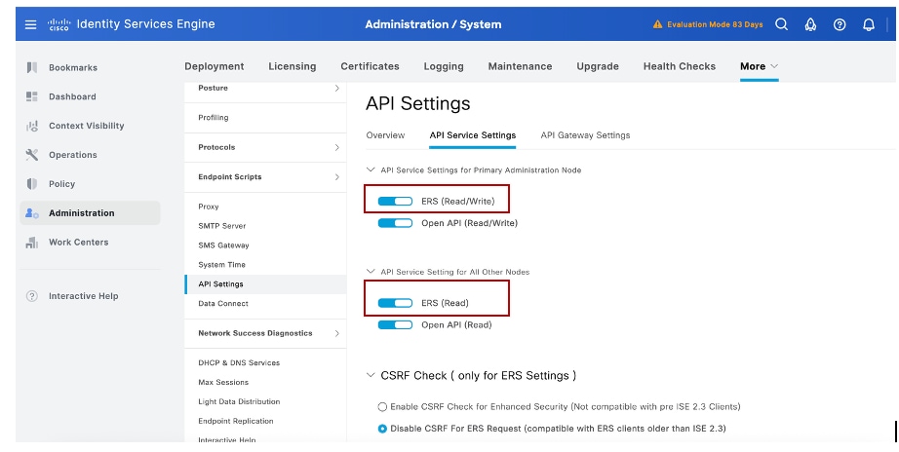Select Disable CSRF For ERS Request radio
The image size is (899, 452).
click(382, 429)
